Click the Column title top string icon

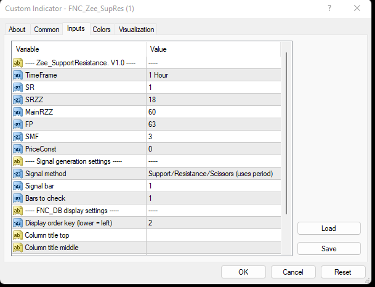(18, 235)
